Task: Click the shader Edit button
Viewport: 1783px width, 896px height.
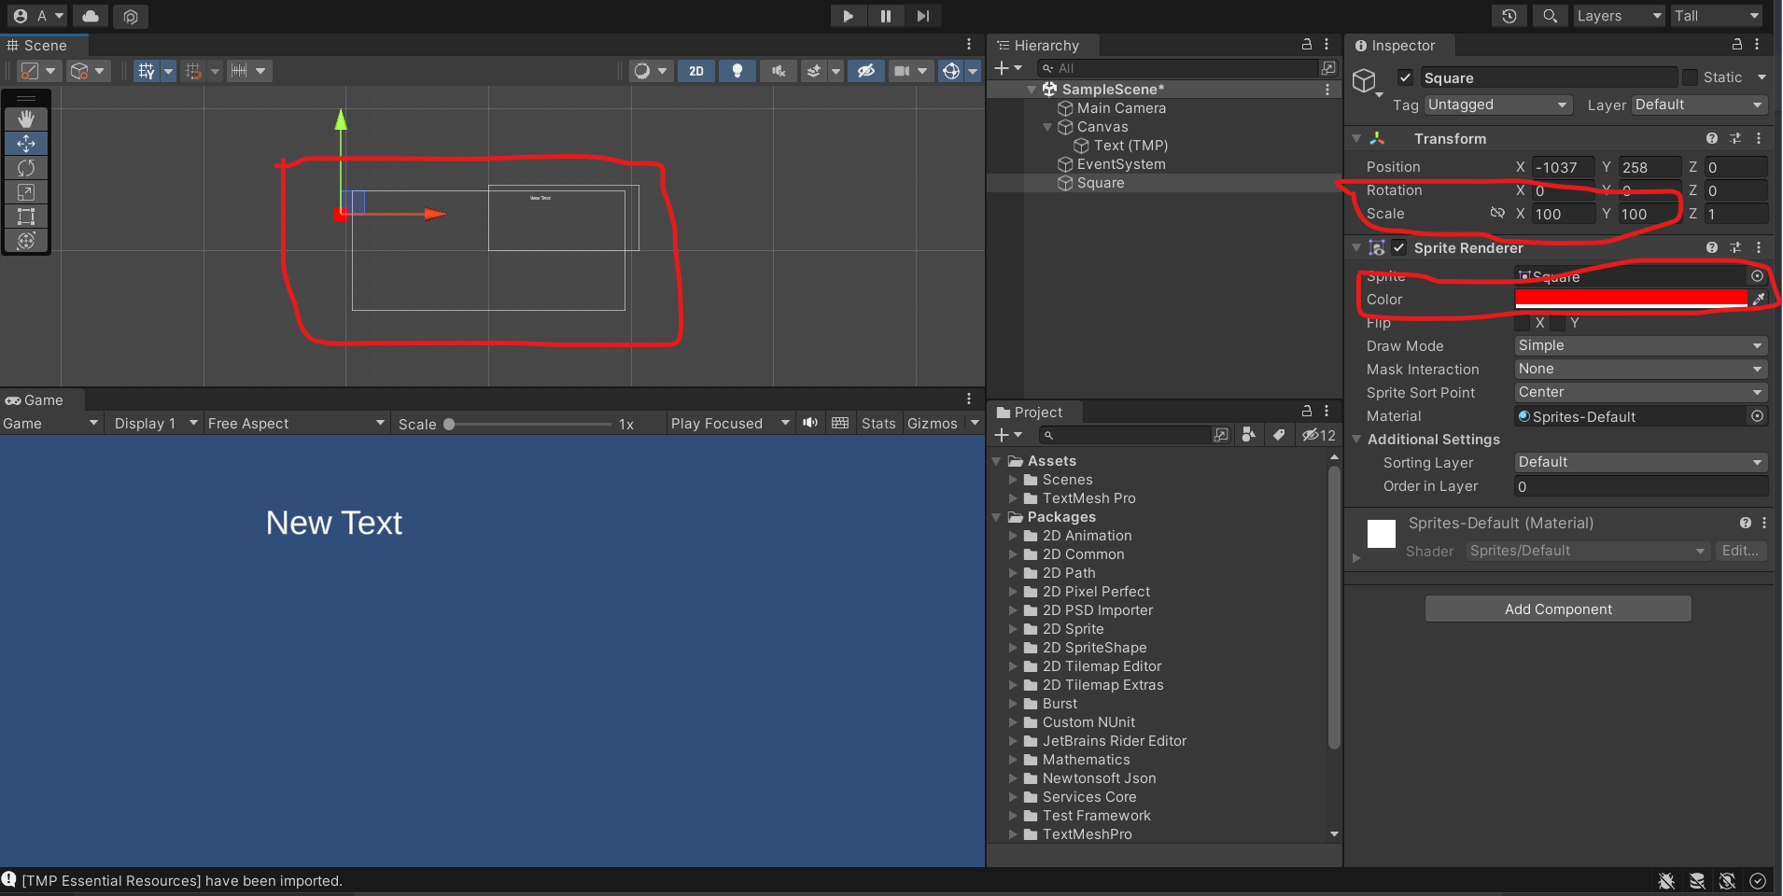Action: pyautogui.click(x=1740, y=551)
